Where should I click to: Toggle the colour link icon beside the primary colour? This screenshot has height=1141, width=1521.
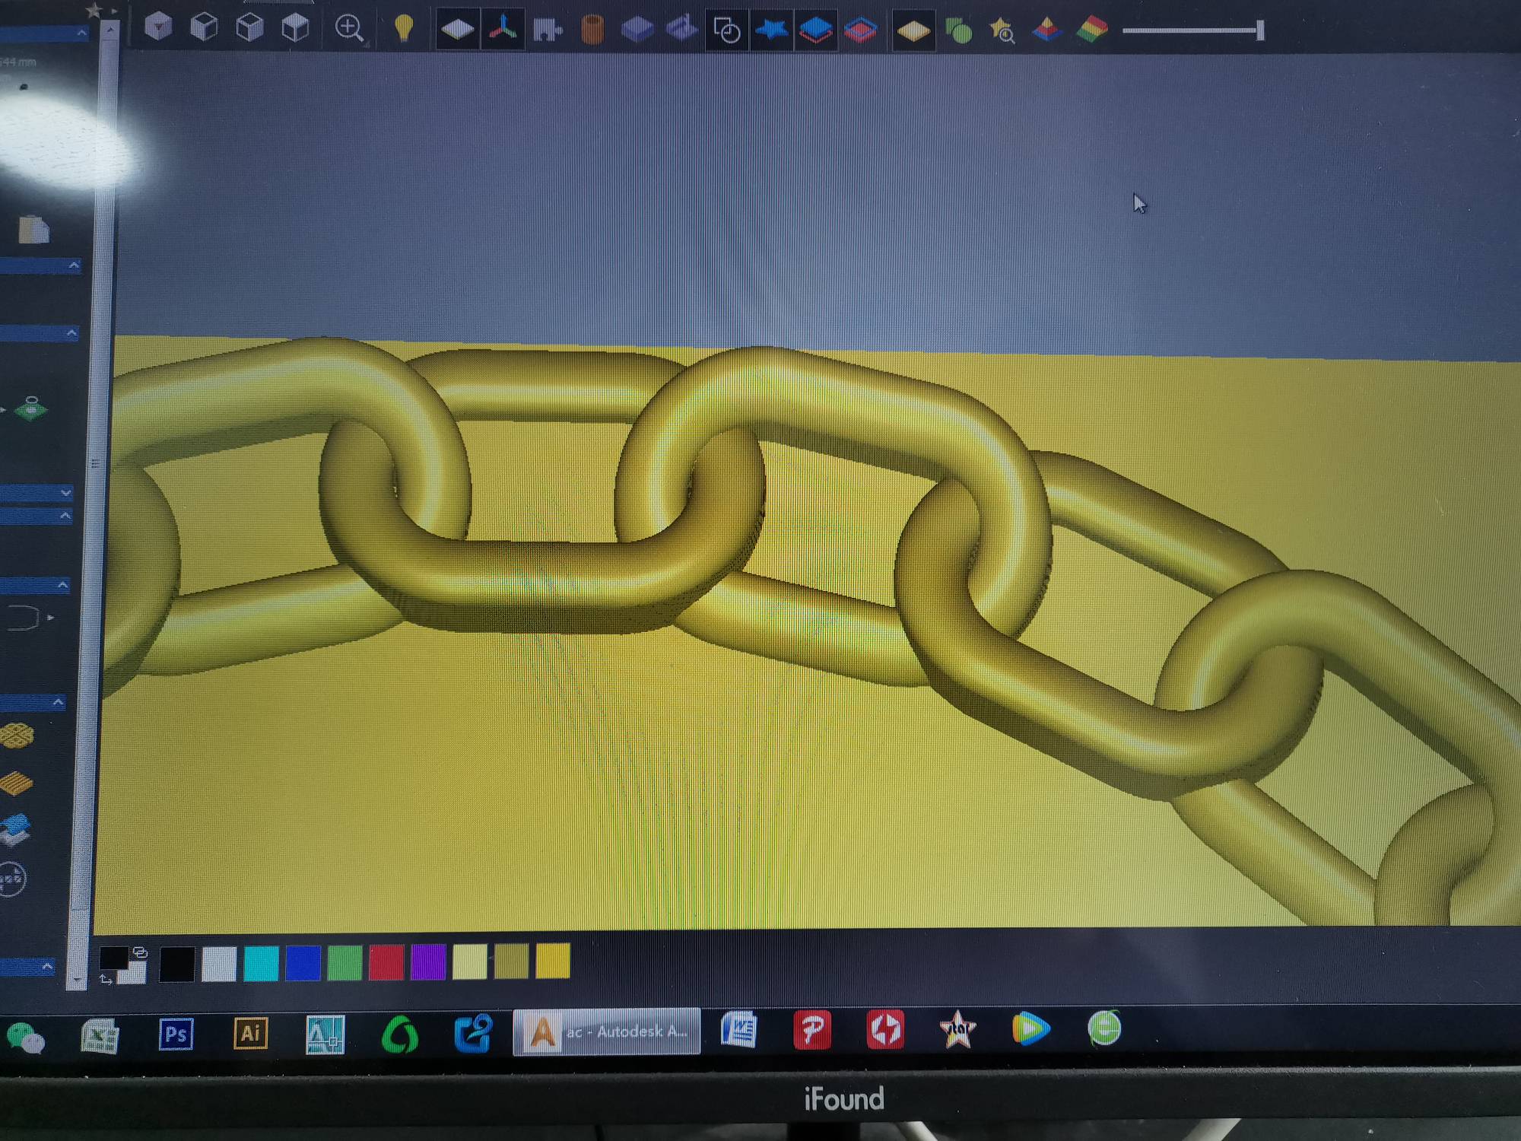(140, 952)
